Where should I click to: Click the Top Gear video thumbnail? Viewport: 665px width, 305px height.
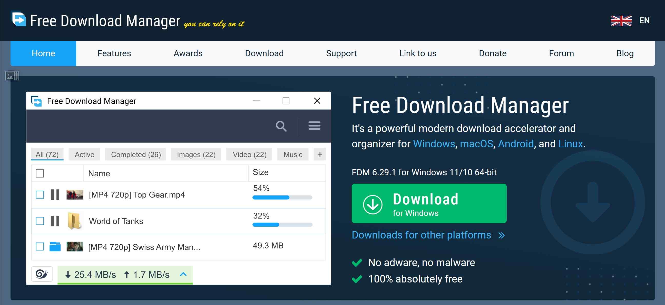[x=75, y=195]
